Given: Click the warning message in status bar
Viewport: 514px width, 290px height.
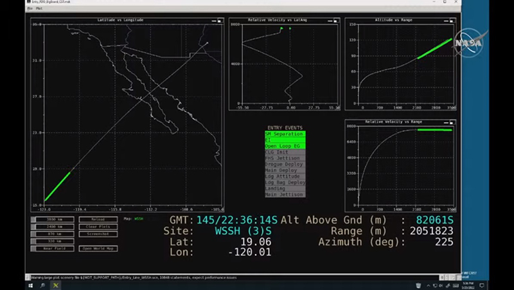Looking at the screenshot, I should point(133,278).
